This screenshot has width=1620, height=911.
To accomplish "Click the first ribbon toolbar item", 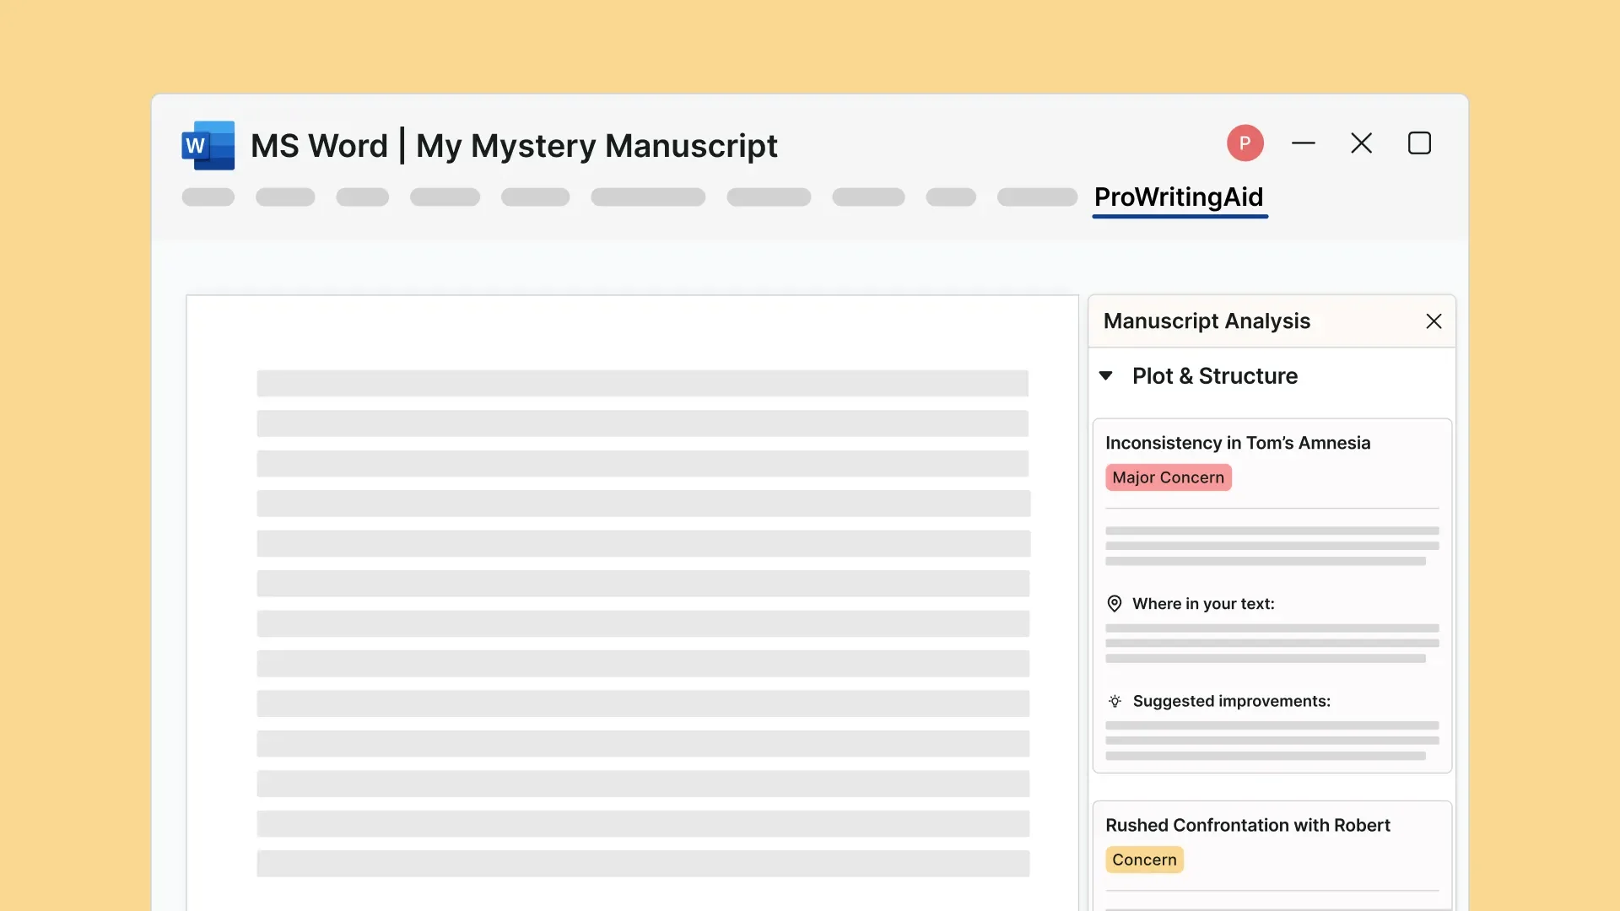I will pyautogui.click(x=208, y=197).
